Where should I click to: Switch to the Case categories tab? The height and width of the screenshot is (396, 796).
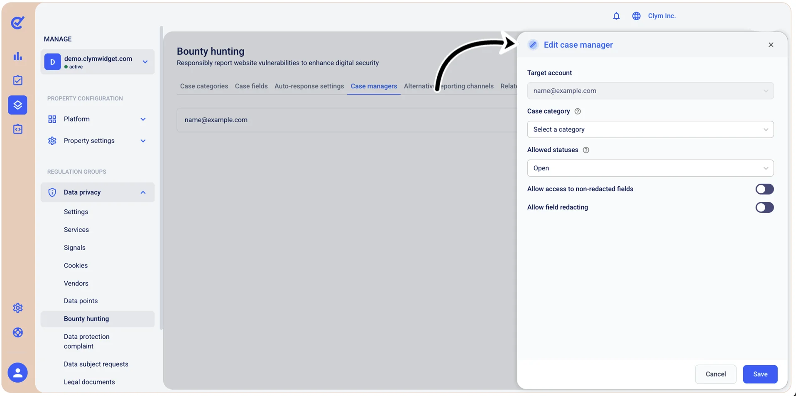(x=204, y=86)
